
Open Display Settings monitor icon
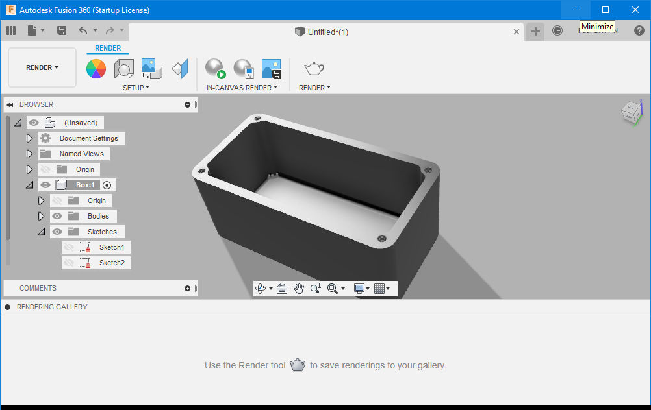[359, 289]
